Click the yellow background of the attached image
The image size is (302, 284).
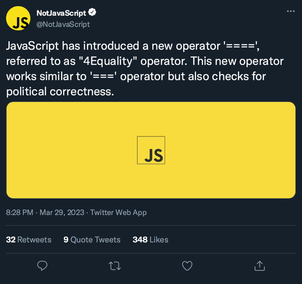pos(65,173)
